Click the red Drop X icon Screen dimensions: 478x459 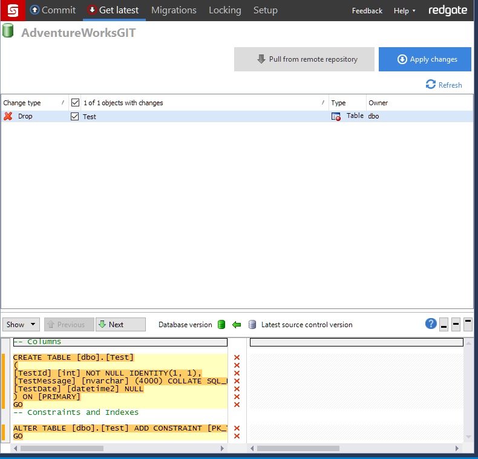coord(8,116)
